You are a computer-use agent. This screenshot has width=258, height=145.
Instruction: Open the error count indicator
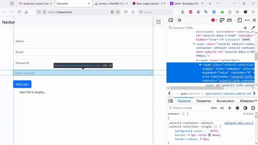click(214, 20)
